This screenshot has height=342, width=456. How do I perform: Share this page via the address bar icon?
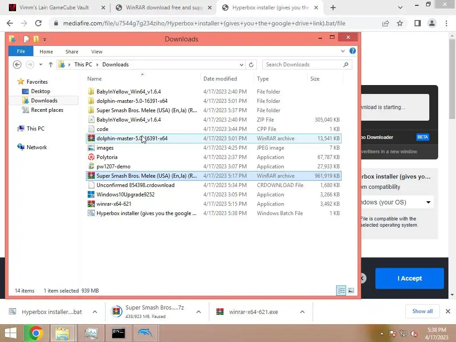(x=386, y=23)
